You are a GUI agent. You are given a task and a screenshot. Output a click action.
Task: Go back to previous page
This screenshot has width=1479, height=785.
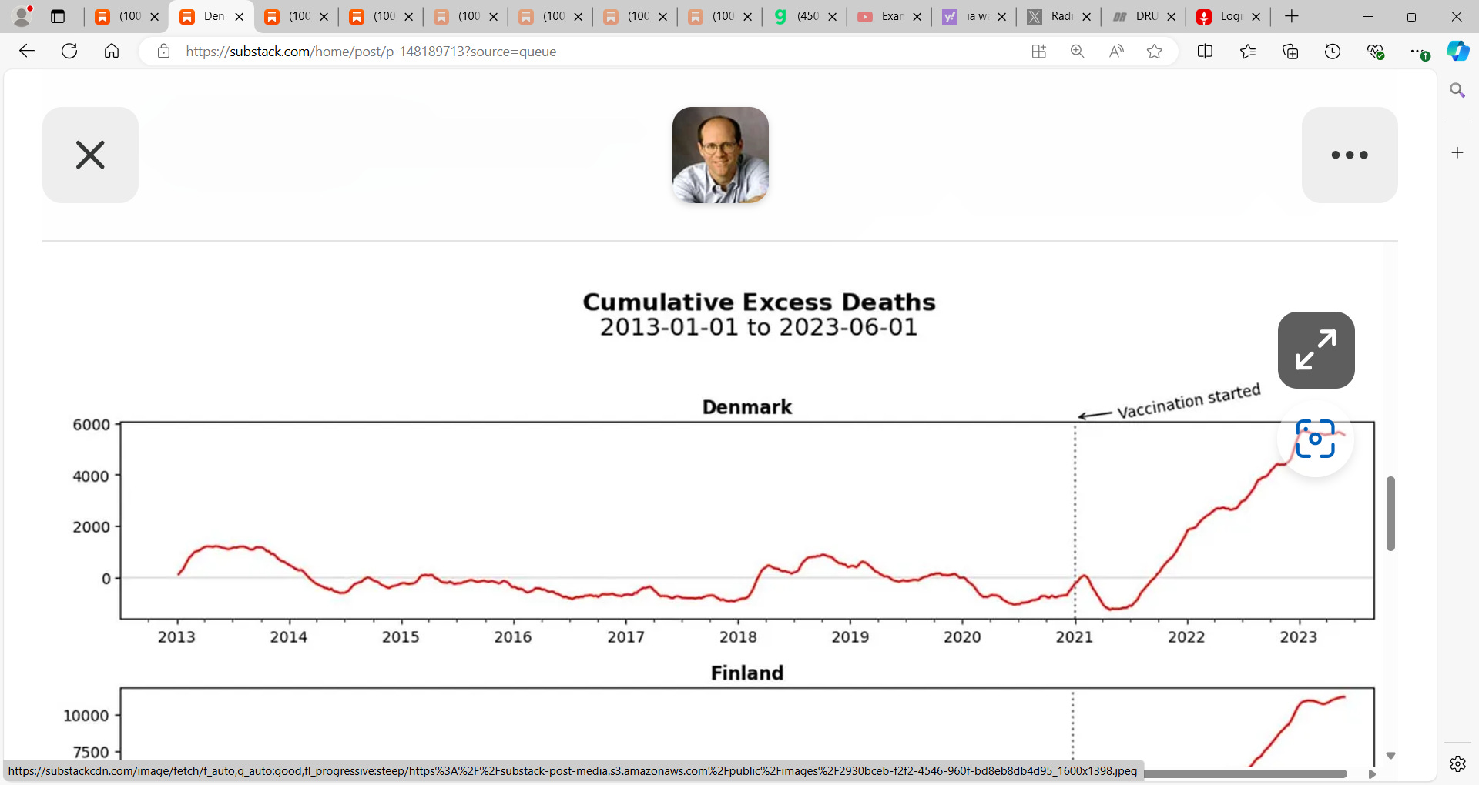click(x=27, y=52)
